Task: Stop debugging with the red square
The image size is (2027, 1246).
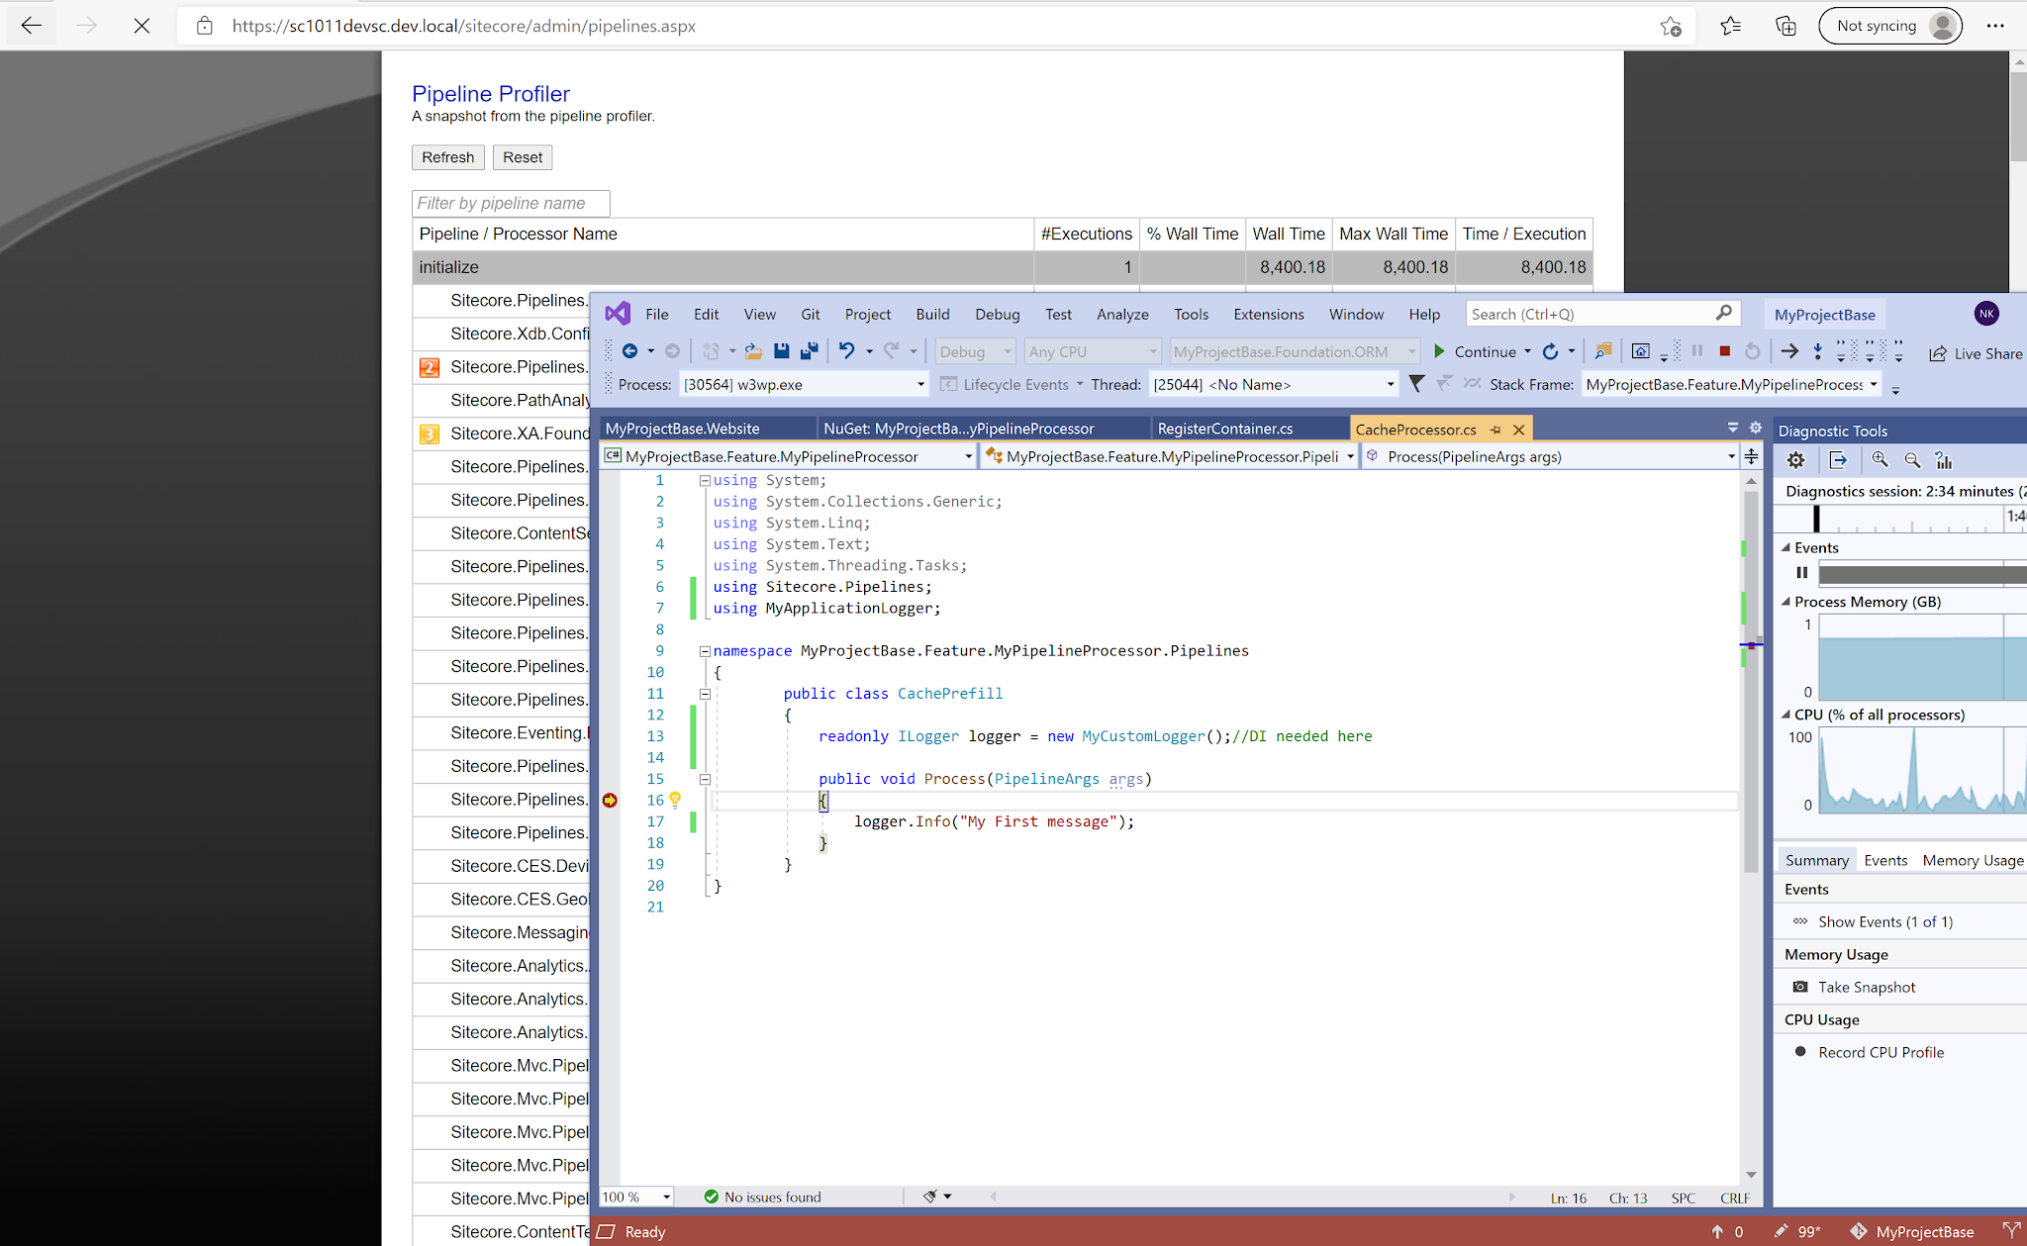Action: click(x=1725, y=351)
